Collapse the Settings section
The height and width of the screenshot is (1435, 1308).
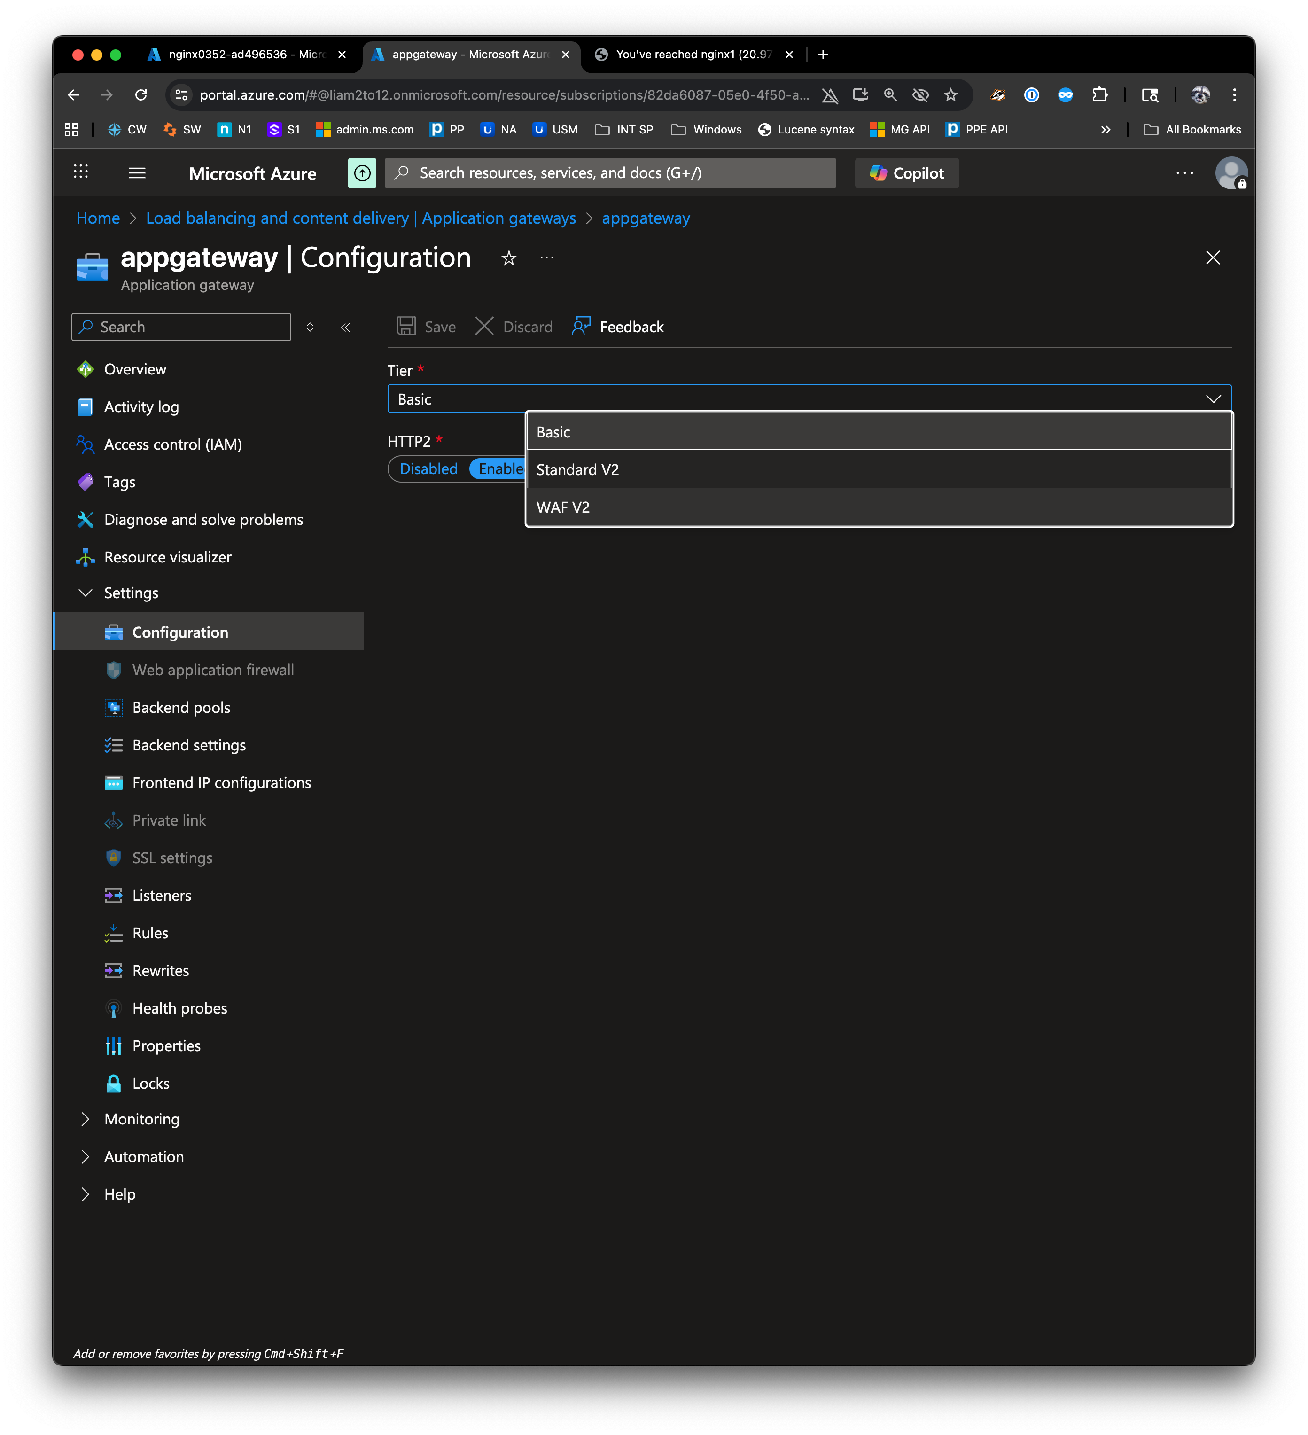click(x=131, y=593)
